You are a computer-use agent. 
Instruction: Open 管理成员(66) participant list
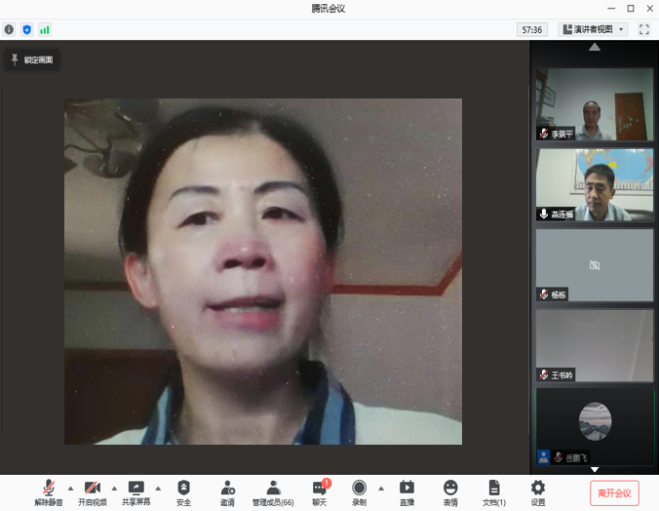pyautogui.click(x=273, y=489)
